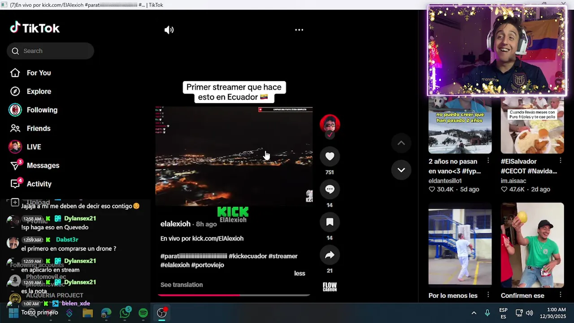Open the comments bubble icon
This screenshot has height=323, width=574.
click(330, 189)
